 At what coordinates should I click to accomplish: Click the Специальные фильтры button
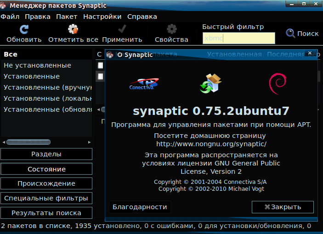point(46,198)
